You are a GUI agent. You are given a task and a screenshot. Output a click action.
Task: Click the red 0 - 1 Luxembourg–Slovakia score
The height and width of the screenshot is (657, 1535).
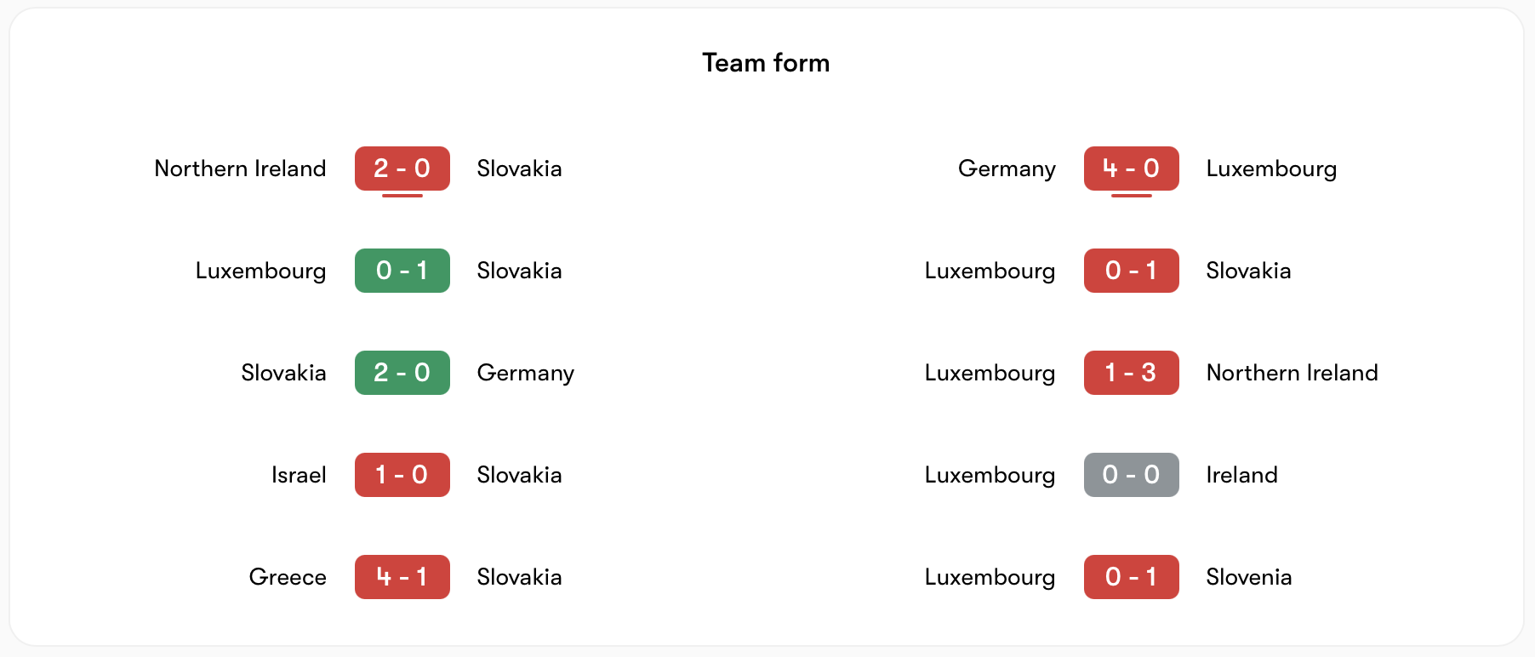click(1131, 271)
